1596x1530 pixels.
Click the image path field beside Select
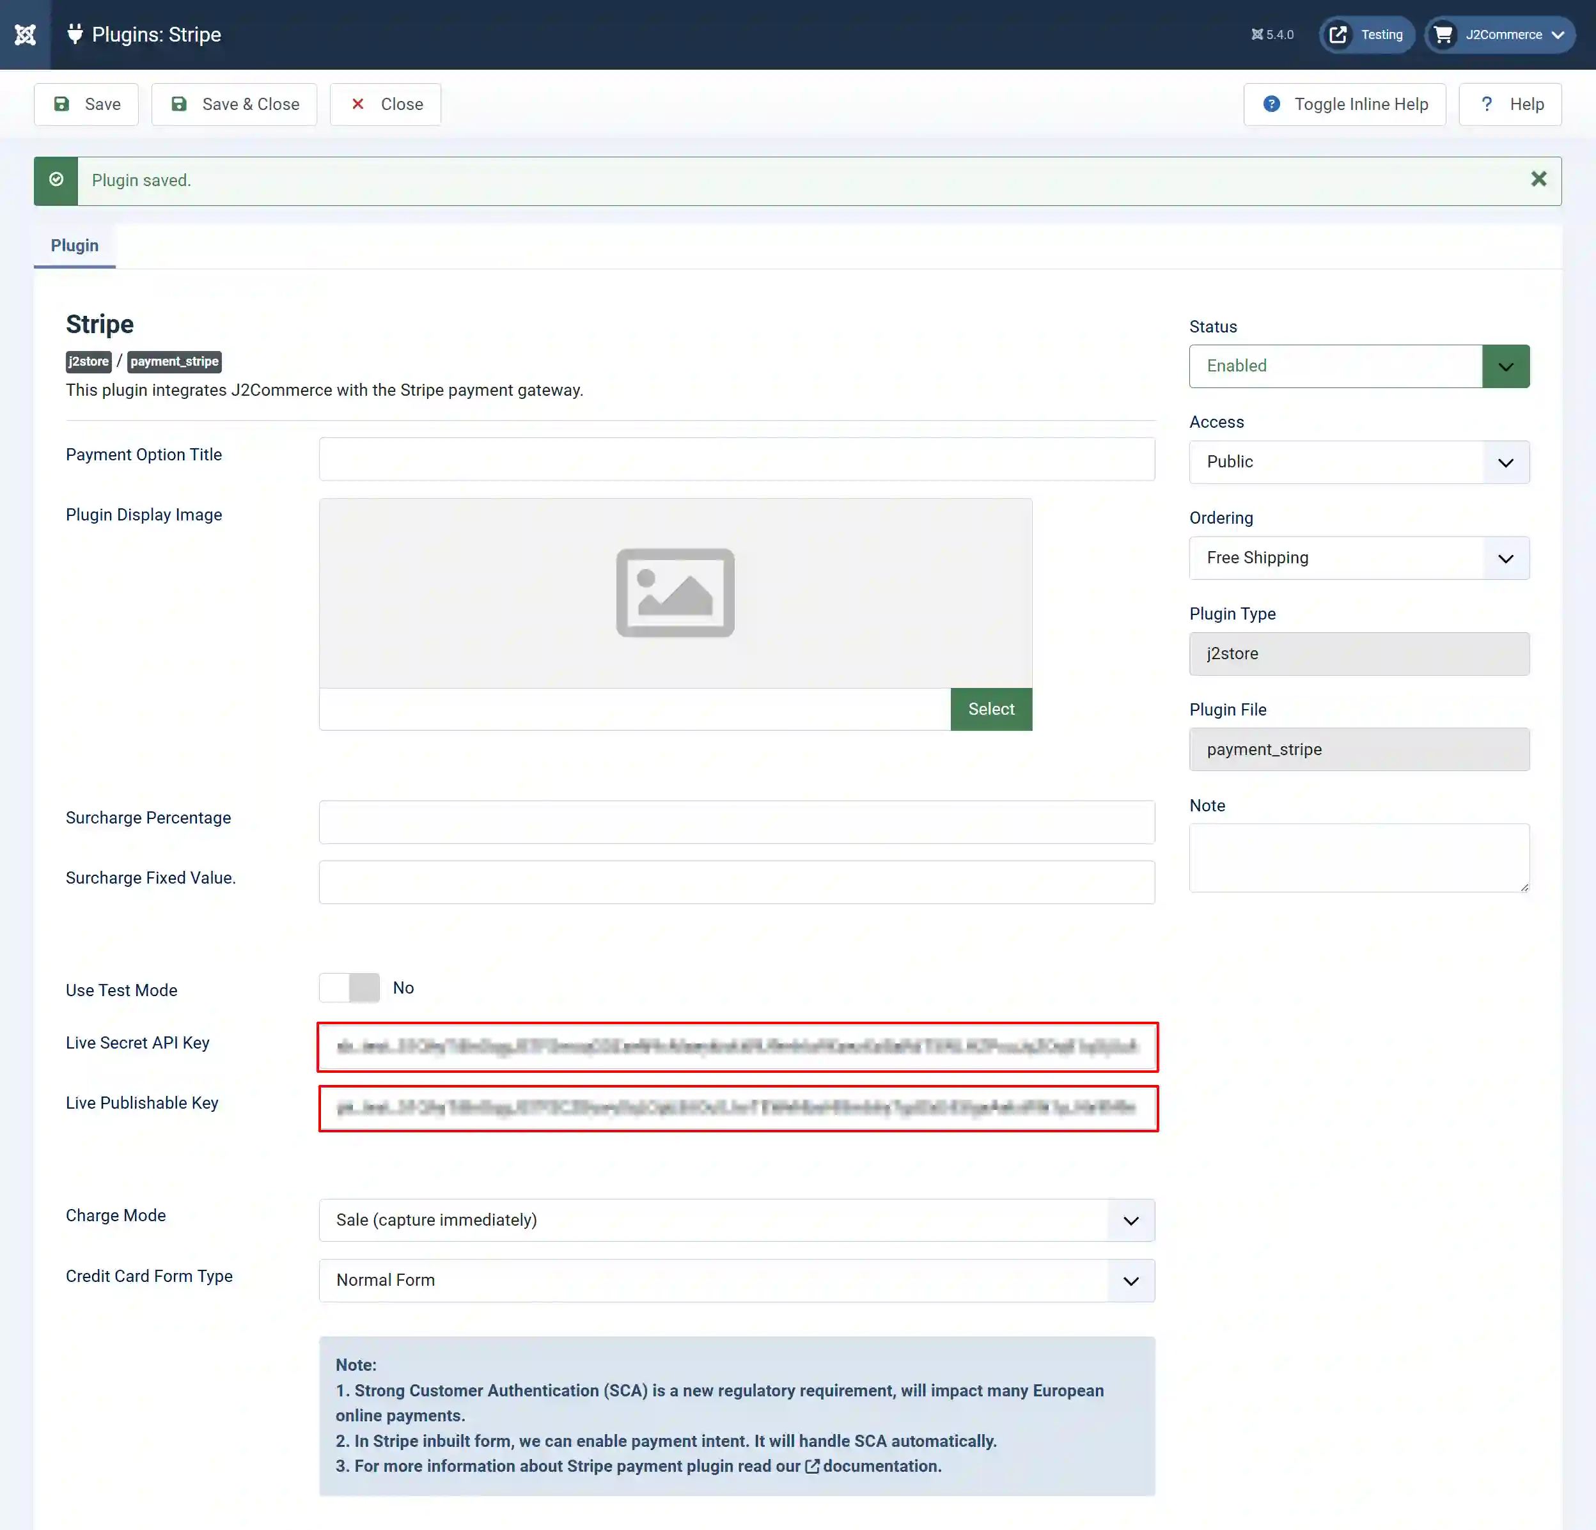point(634,709)
